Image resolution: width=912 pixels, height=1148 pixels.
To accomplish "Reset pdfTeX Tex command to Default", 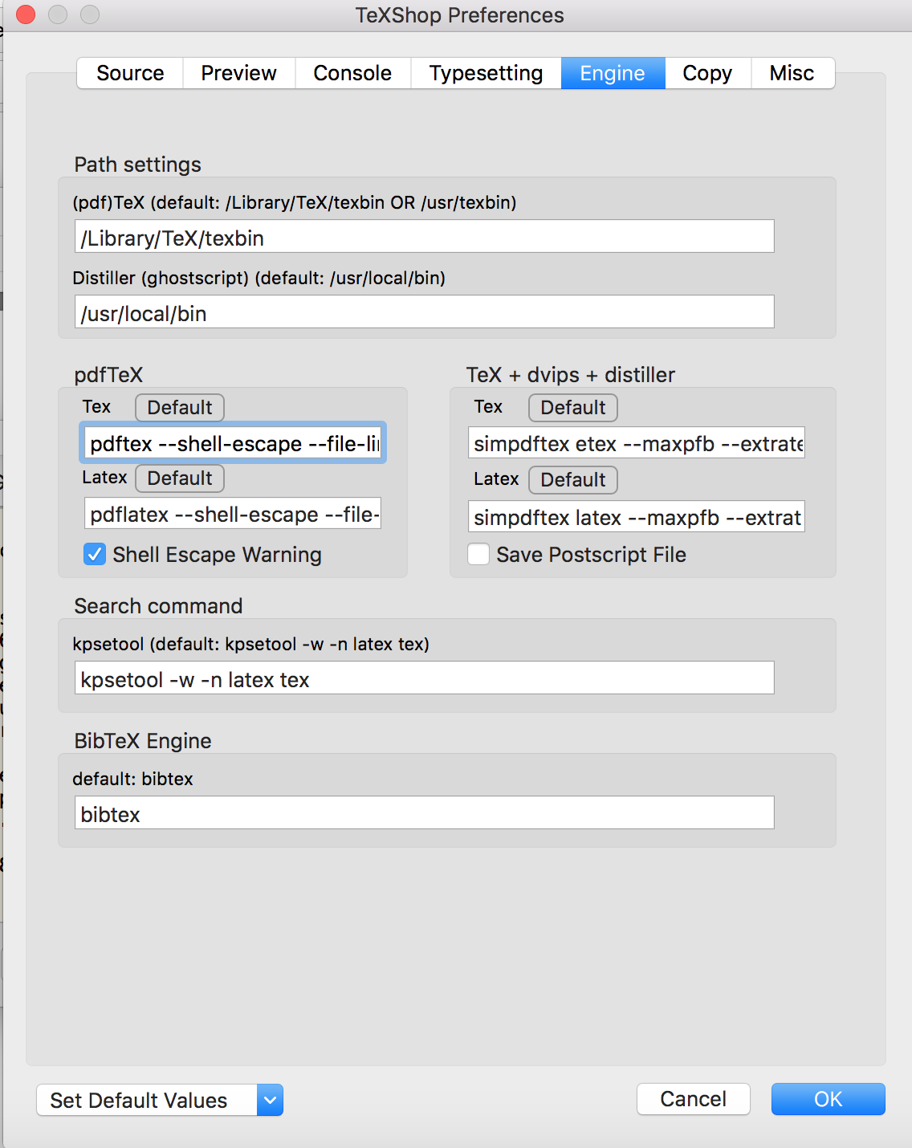I will point(180,408).
